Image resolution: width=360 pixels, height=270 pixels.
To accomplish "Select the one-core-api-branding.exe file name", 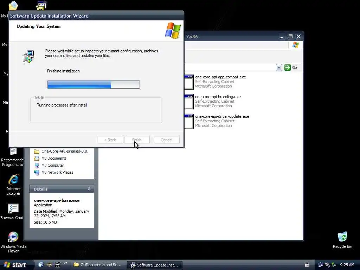I will pyautogui.click(x=218, y=97).
